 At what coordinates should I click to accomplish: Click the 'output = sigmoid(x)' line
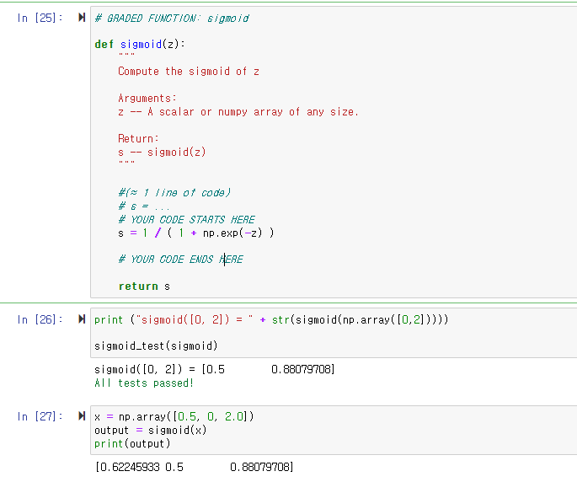point(151,430)
